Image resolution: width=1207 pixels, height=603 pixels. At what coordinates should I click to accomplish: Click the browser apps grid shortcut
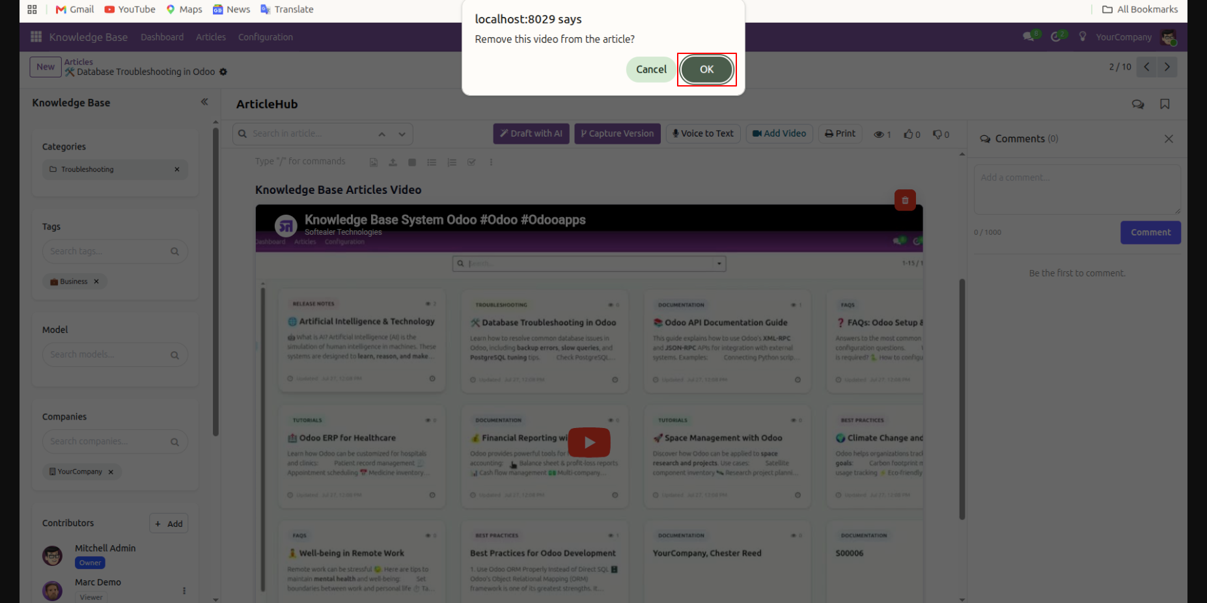(32, 9)
